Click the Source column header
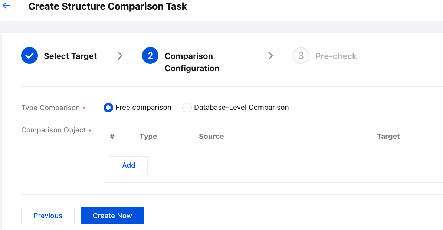Image resolution: width=443 pixels, height=230 pixels. [211, 136]
